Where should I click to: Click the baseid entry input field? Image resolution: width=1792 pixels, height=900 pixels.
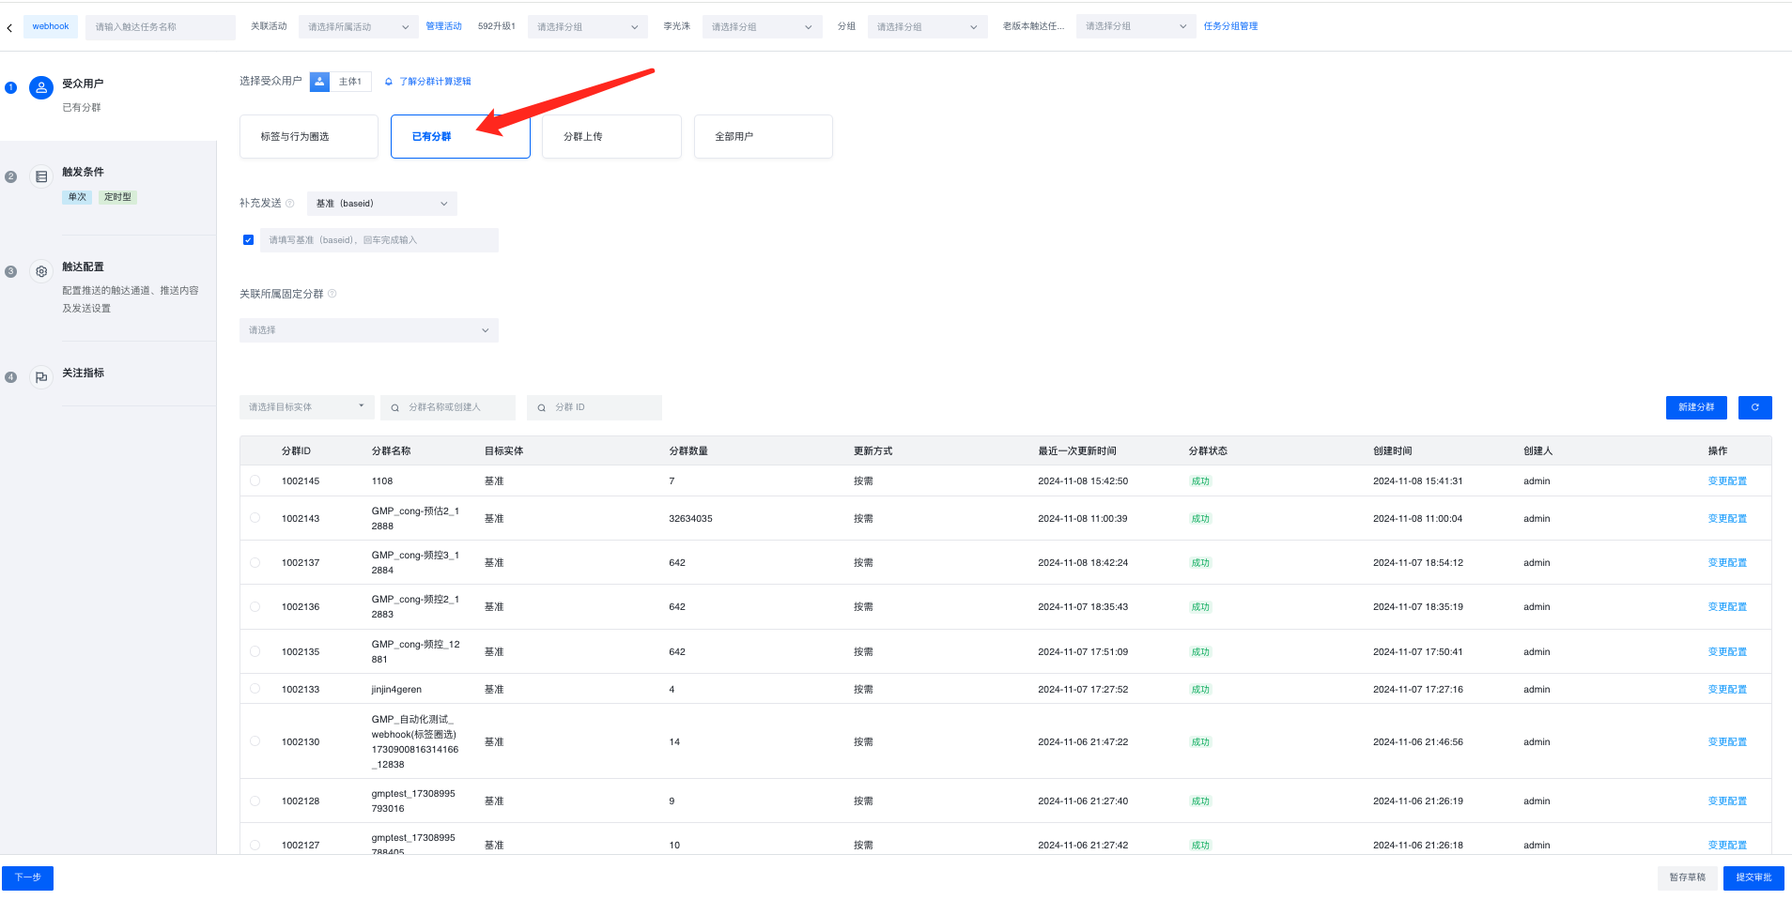click(x=379, y=240)
